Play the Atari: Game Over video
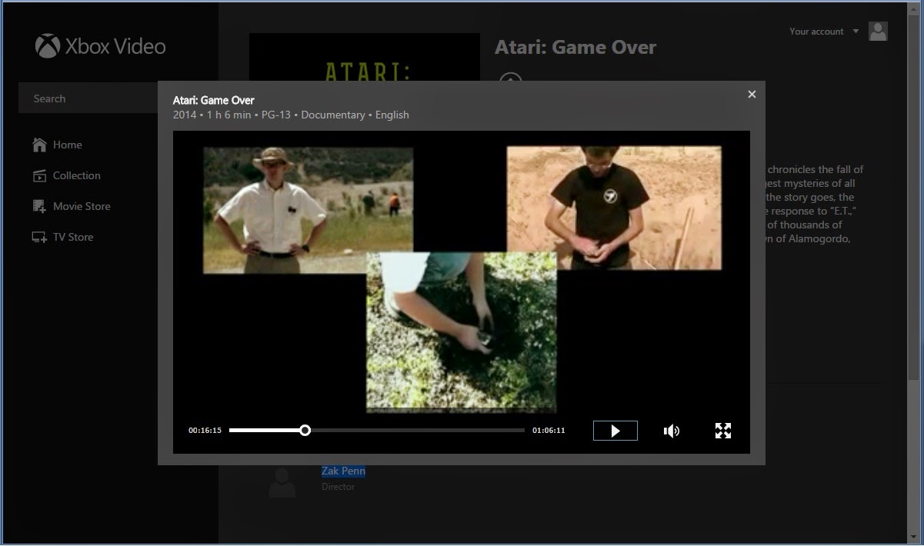 click(x=615, y=431)
